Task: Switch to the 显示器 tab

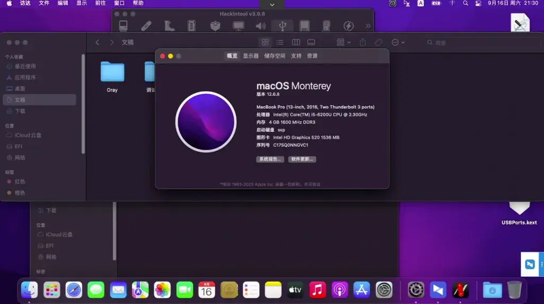Action: pyautogui.click(x=251, y=56)
